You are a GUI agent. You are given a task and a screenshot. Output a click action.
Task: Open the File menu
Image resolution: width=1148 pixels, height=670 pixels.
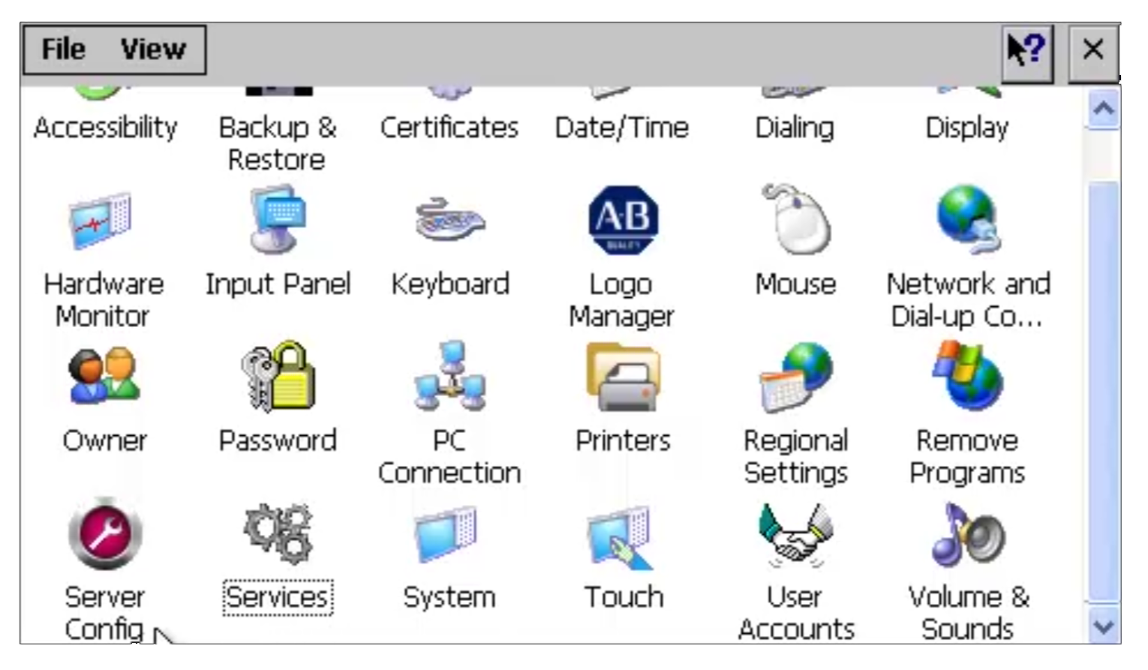tap(64, 49)
